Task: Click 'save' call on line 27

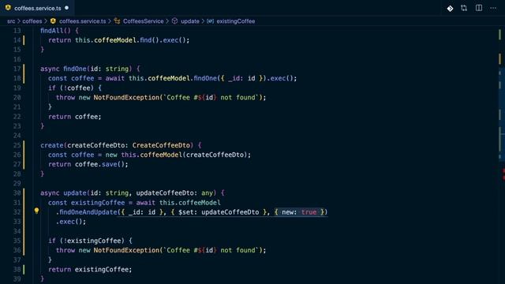Action: pos(109,164)
